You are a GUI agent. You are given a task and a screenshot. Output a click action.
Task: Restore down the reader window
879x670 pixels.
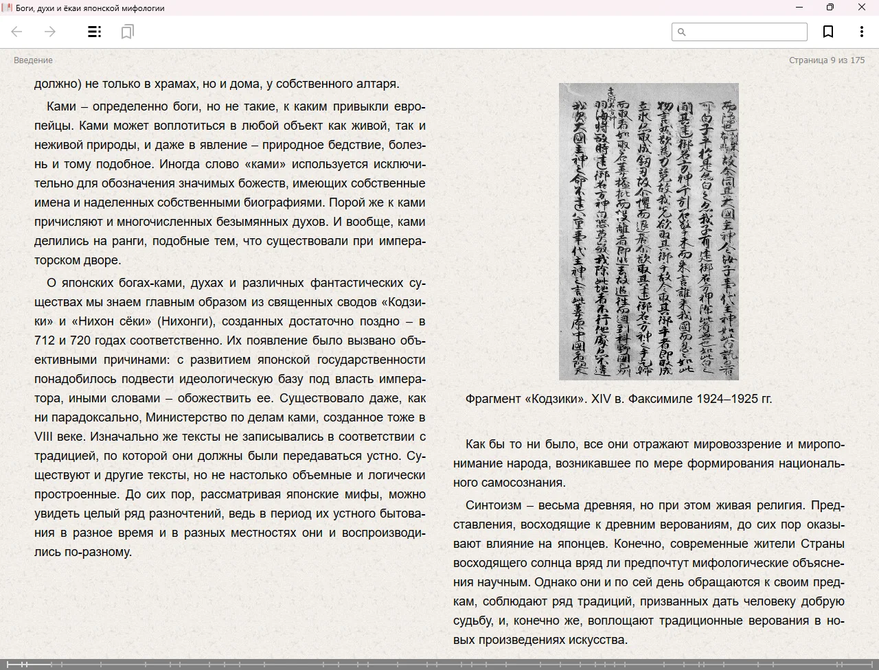click(830, 8)
